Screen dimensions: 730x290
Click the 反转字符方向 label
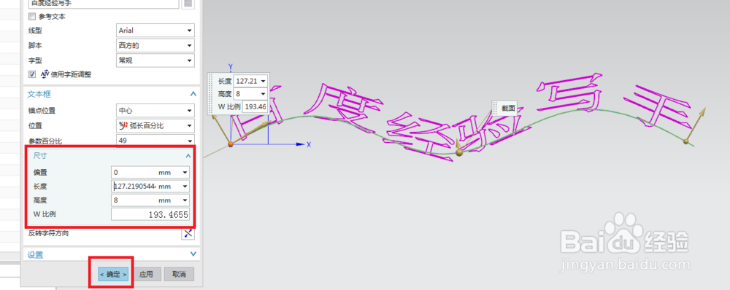pos(48,233)
